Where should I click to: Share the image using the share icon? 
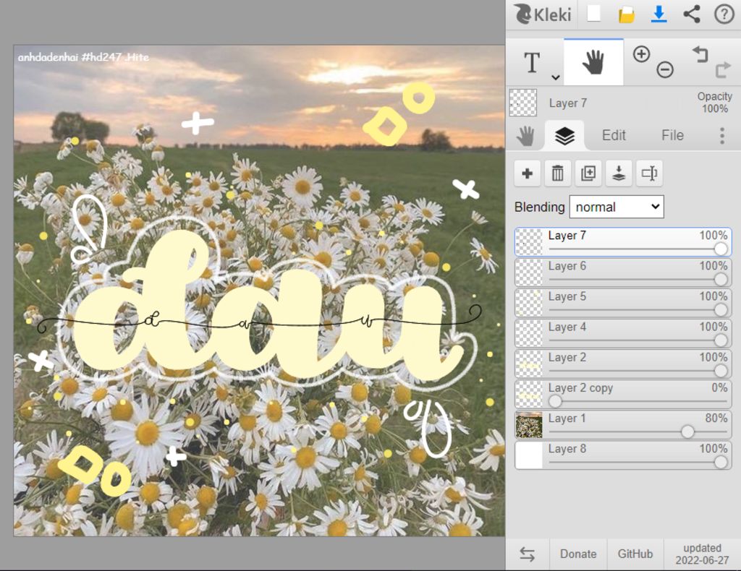[x=692, y=14]
